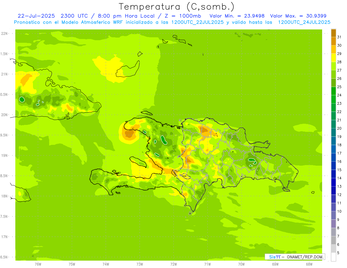The height and width of the screenshot is (268, 347).
Task: Click the "75W" longitude axis label
Action: click(72, 264)
